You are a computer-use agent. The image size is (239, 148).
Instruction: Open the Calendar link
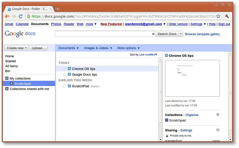22,24
